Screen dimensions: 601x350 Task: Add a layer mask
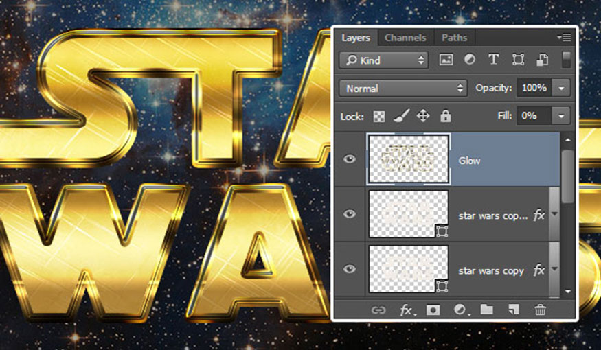click(x=433, y=310)
